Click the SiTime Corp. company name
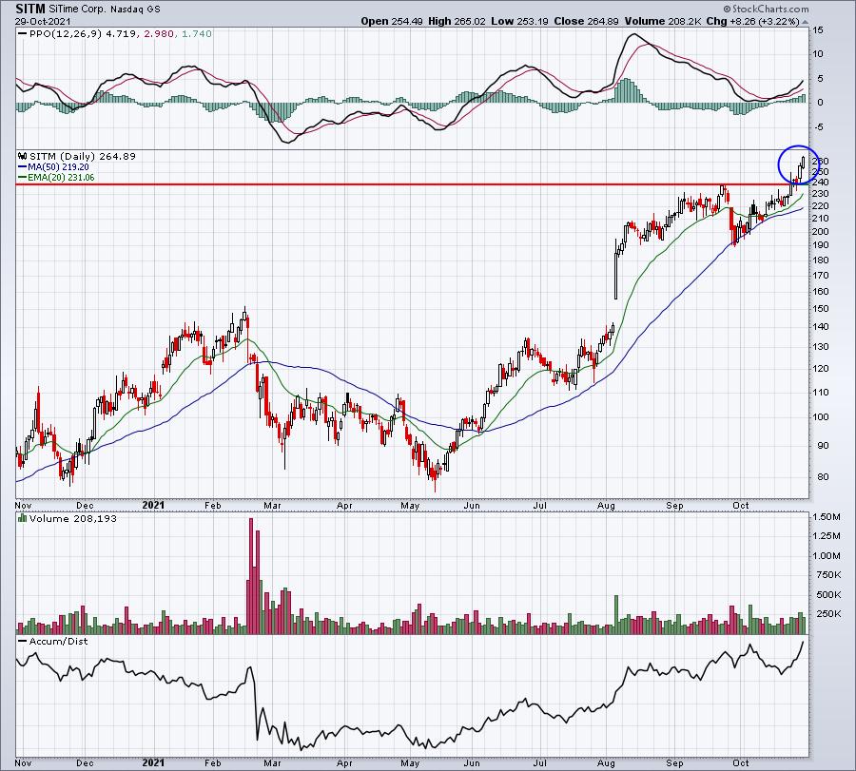 click(79, 10)
